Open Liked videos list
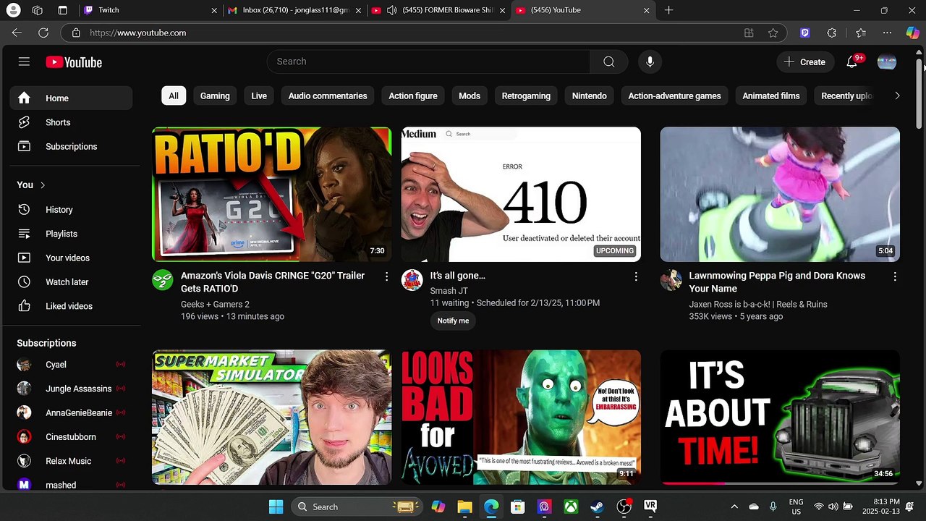Screen dimensions: 926x521 coord(71,306)
